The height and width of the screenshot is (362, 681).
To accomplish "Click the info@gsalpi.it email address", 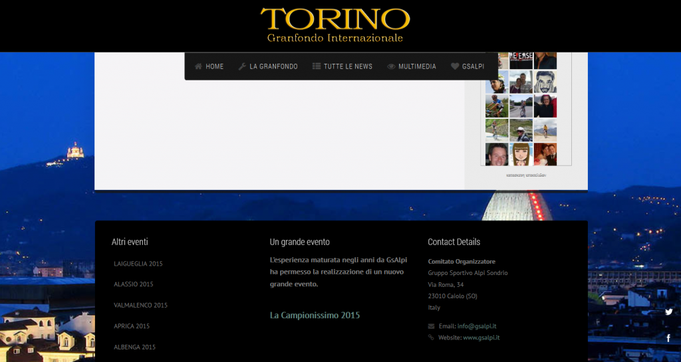I will coord(477,326).
